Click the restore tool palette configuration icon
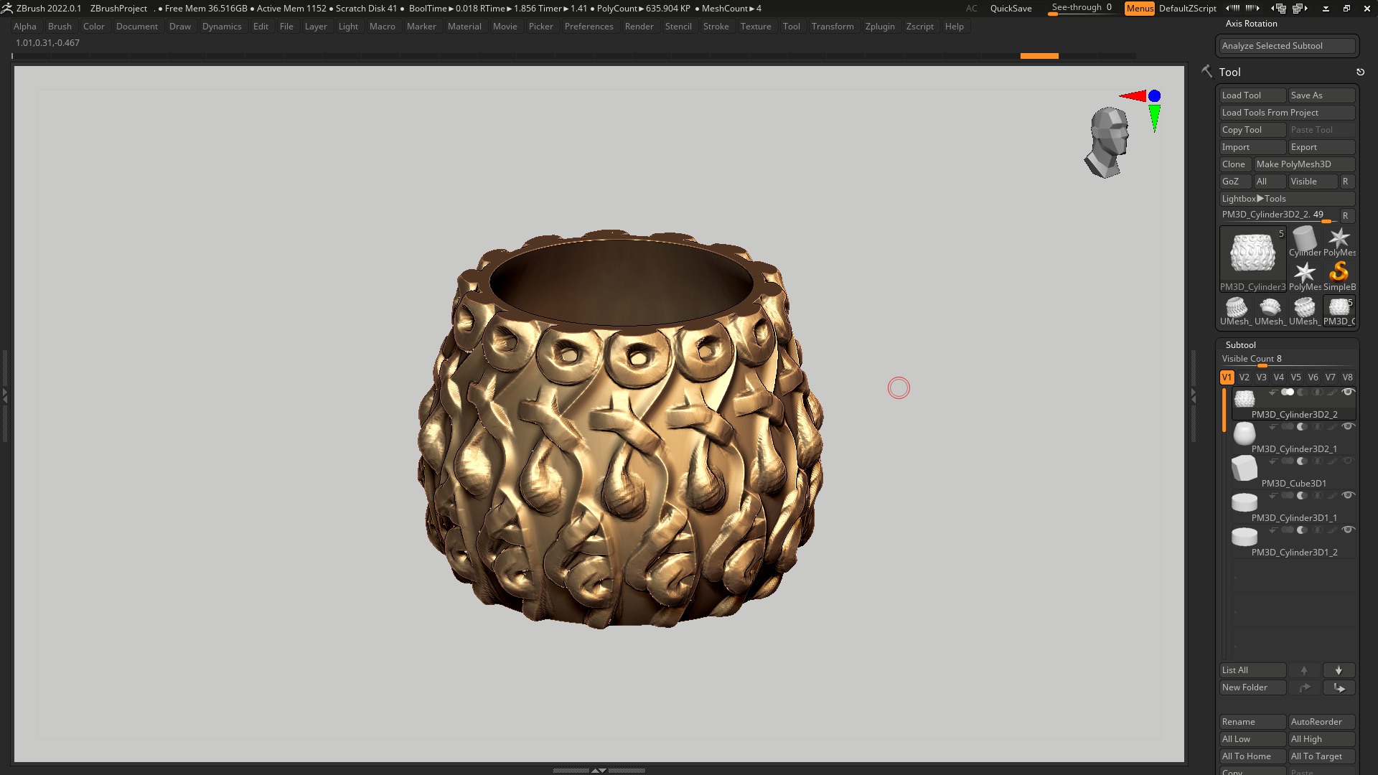Screen dimensions: 1378x775 (x=1360, y=72)
